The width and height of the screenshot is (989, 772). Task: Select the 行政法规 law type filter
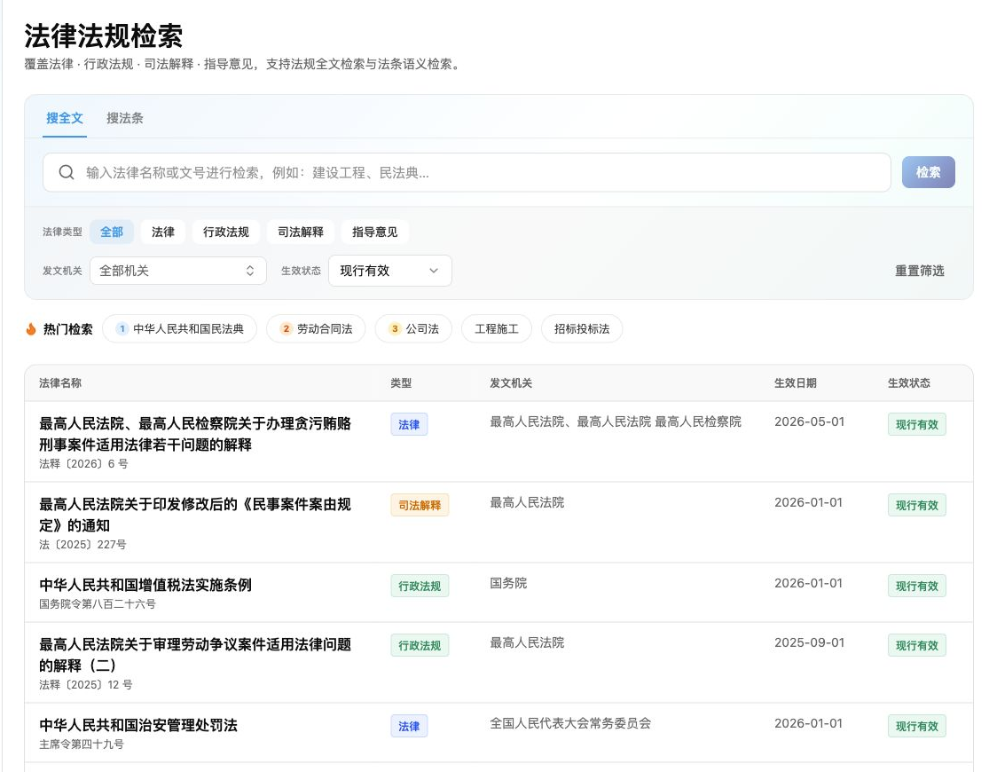pyautogui.click(x=226, y=232)
